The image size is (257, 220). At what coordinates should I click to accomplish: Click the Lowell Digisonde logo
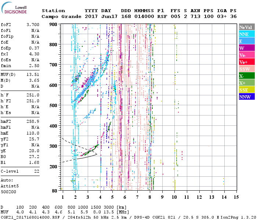pyautogui.click(x=16, y=9)
